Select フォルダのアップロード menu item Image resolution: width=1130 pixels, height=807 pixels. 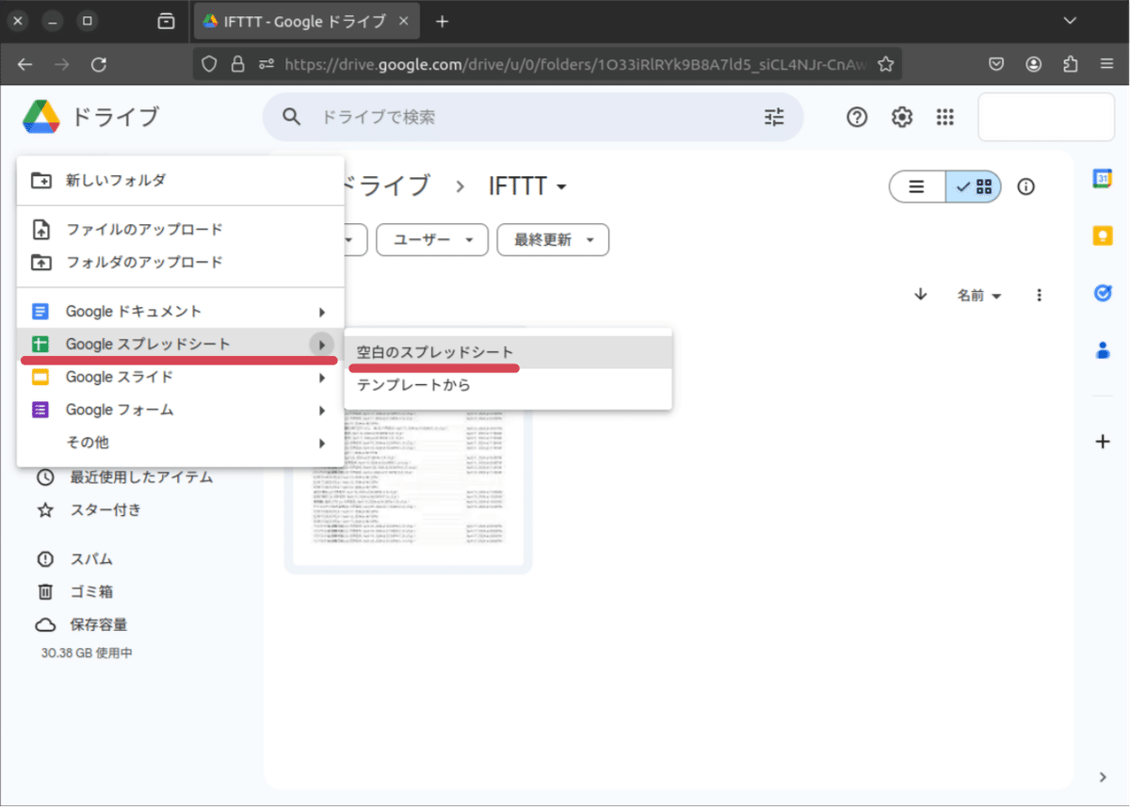pyautogui.click(x=181, y=262)
